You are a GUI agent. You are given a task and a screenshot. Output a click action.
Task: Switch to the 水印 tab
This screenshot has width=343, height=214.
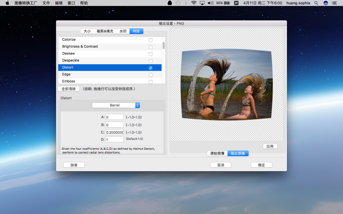(x=123, y=31)
